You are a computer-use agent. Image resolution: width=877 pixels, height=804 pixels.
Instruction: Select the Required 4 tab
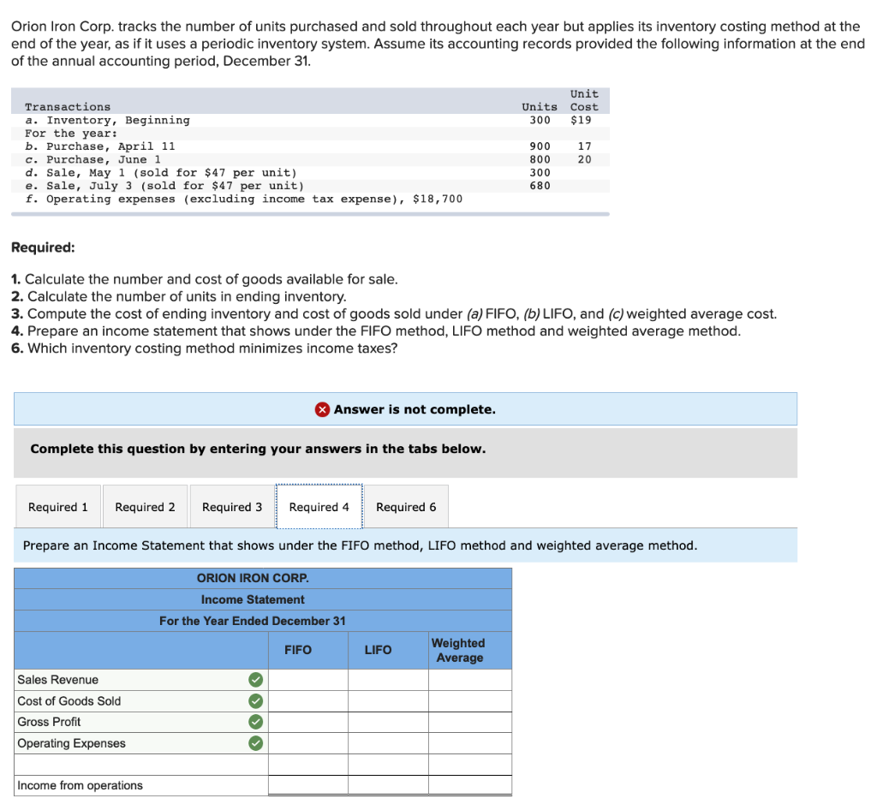319,507
